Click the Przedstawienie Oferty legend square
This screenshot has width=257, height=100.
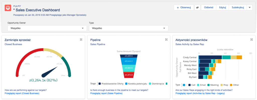(100, 84)
